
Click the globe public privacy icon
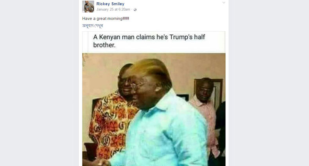(x=135, y=10)
